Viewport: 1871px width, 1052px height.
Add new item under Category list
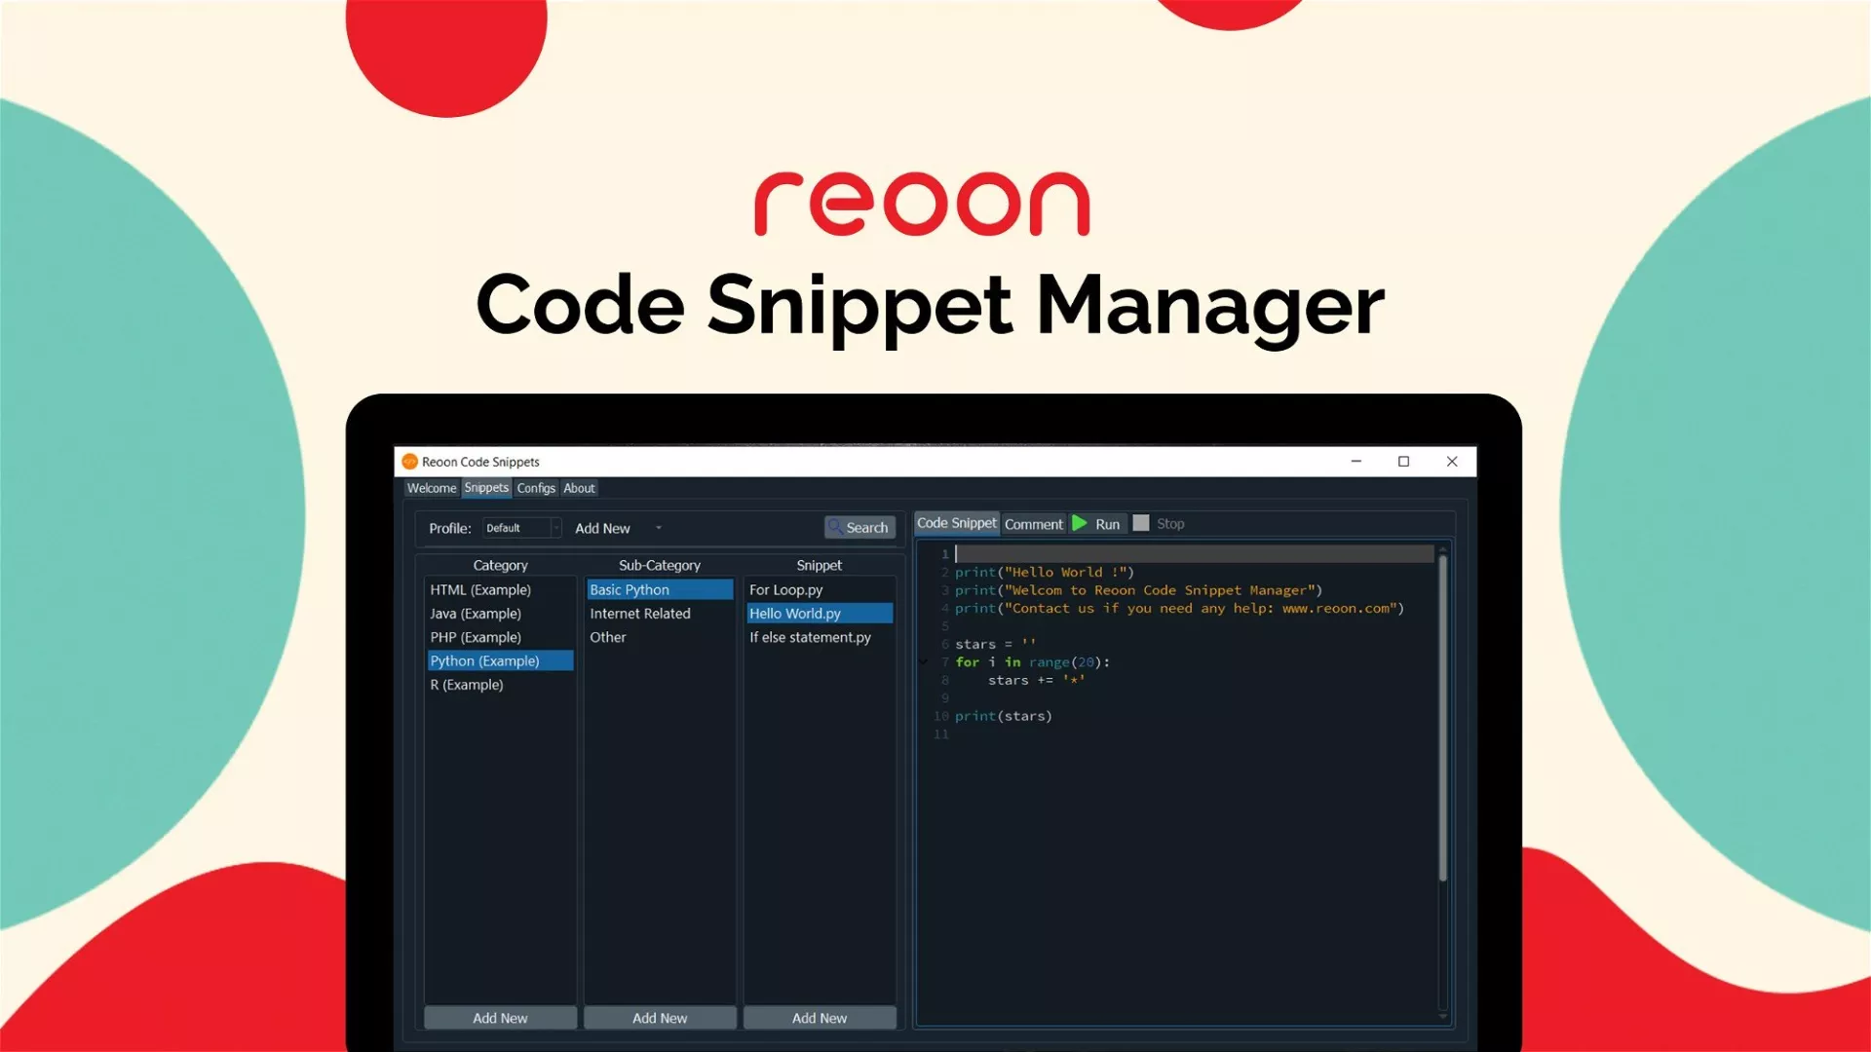pyautogui.click(x=500, y=1018)
